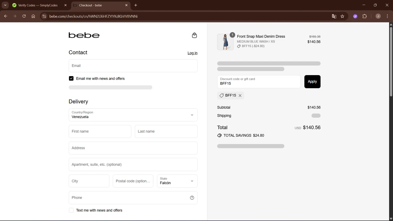The image size is (393, 221).
Task: Open the Country/Region dropdown showing Venezuela
Action: click(133, 115)
